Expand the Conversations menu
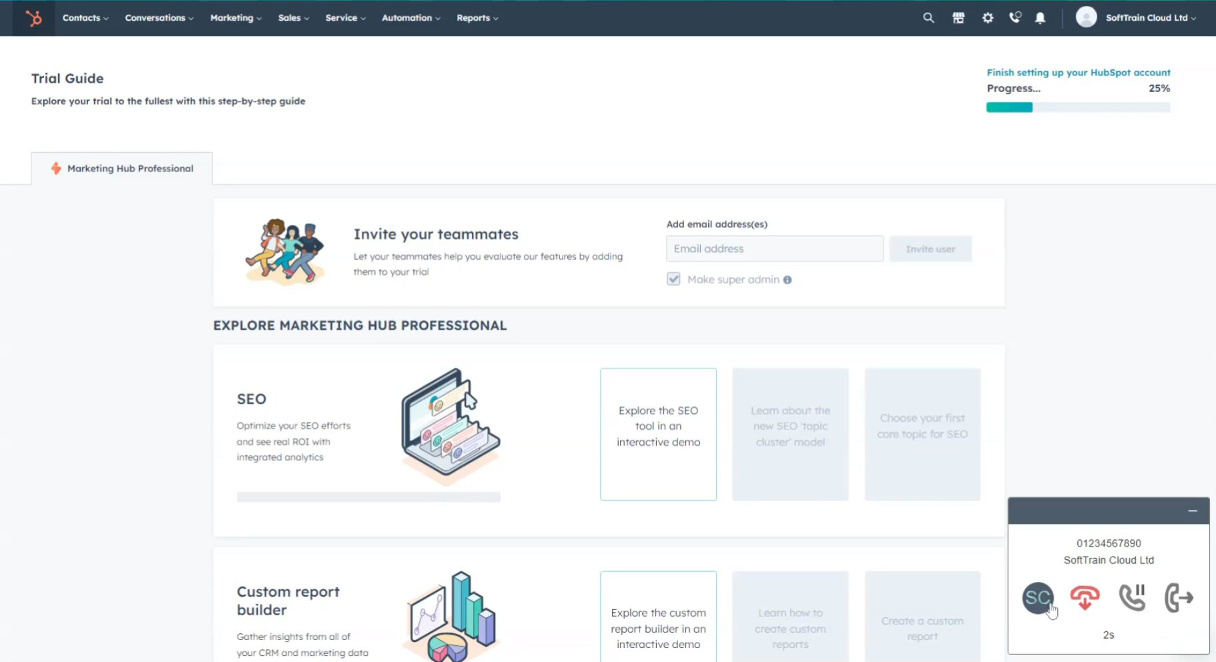 pos(159,18)
